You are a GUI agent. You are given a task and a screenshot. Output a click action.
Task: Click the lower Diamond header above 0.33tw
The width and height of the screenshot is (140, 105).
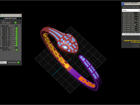point(12,48)
